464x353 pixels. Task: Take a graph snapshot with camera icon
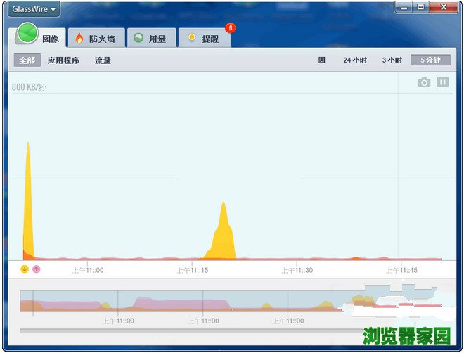coord(424,82)
